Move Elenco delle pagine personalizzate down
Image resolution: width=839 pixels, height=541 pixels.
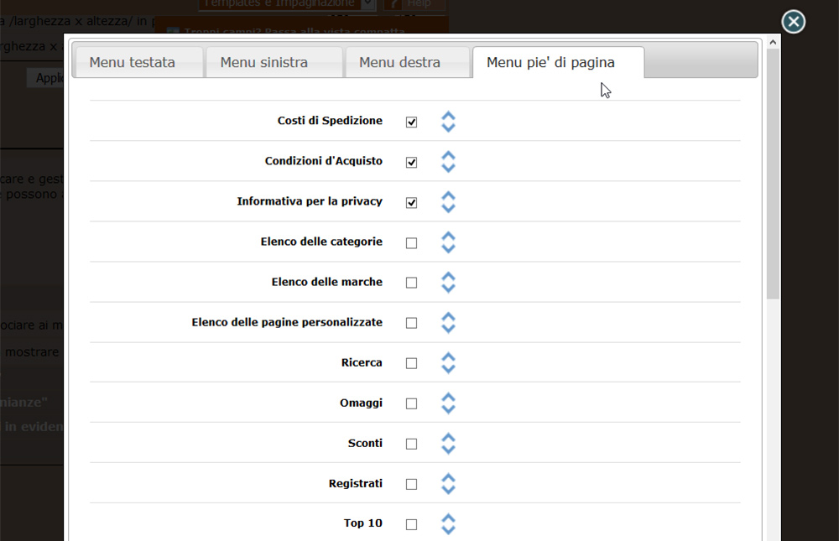(448, 329)
